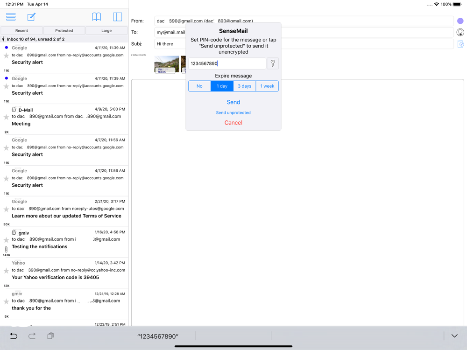Tap the purple circle next to From field

click(460, 21)
